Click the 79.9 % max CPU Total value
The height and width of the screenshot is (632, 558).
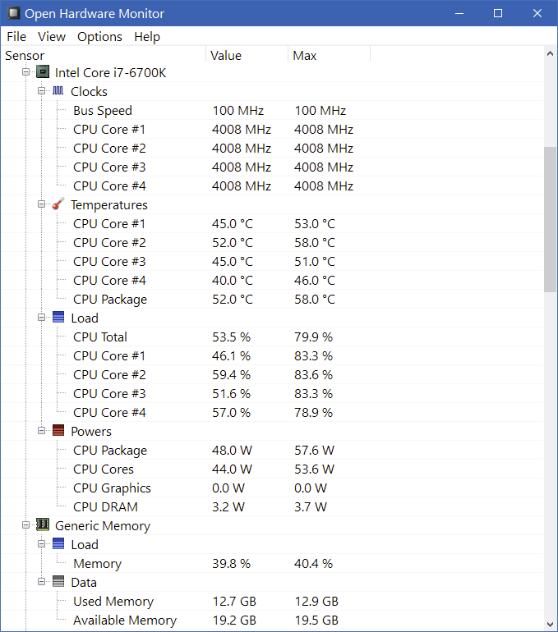pyautogui.click(x=313, y=337)
